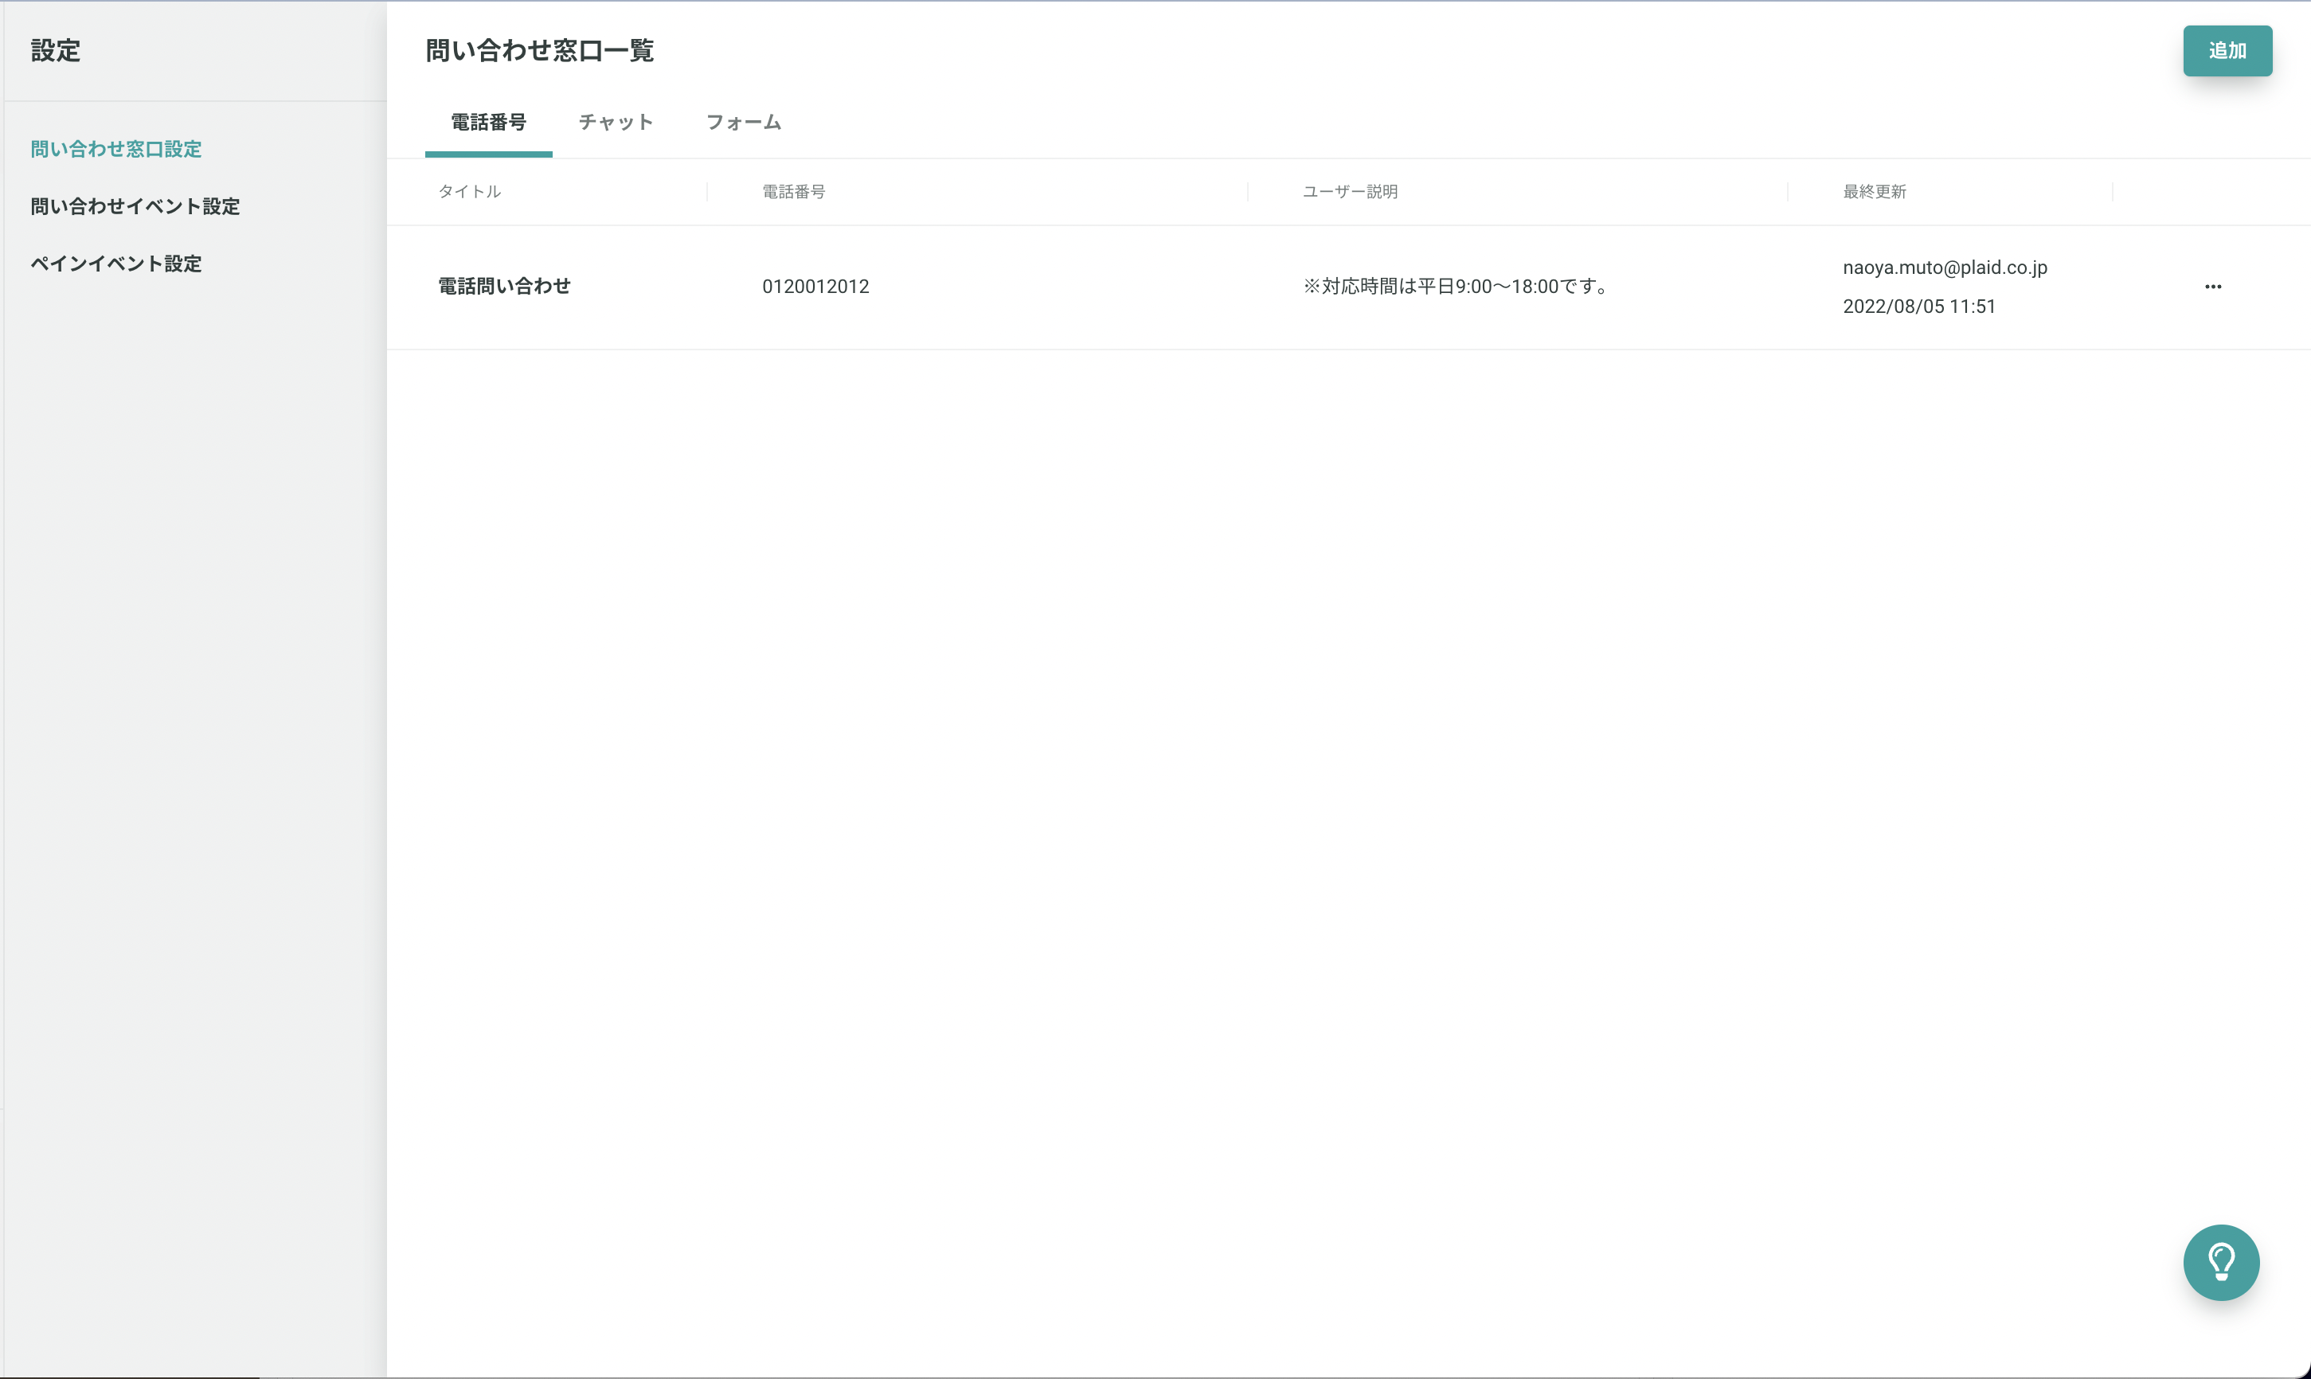Click the 問い合わせ窓口一覧 page heading

pos(540,50)
